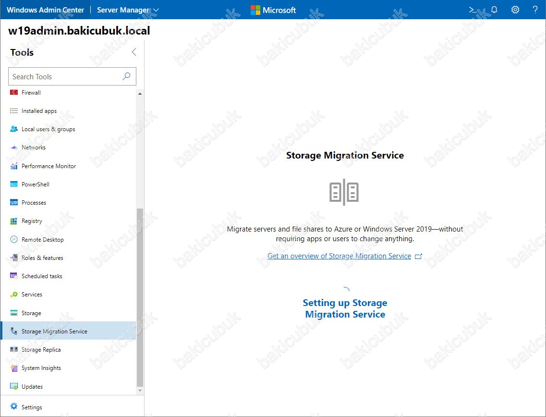The image size is (546, 417).
Task: Open the Server Manager dropdown
Action: pos(128,10)
